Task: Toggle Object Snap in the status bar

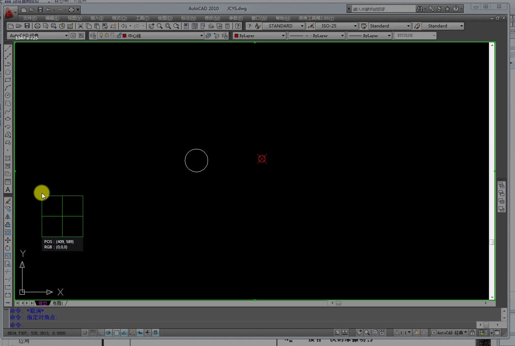Action: pos(116,333)
